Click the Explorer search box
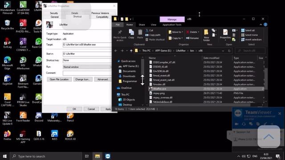 point(250,51)
